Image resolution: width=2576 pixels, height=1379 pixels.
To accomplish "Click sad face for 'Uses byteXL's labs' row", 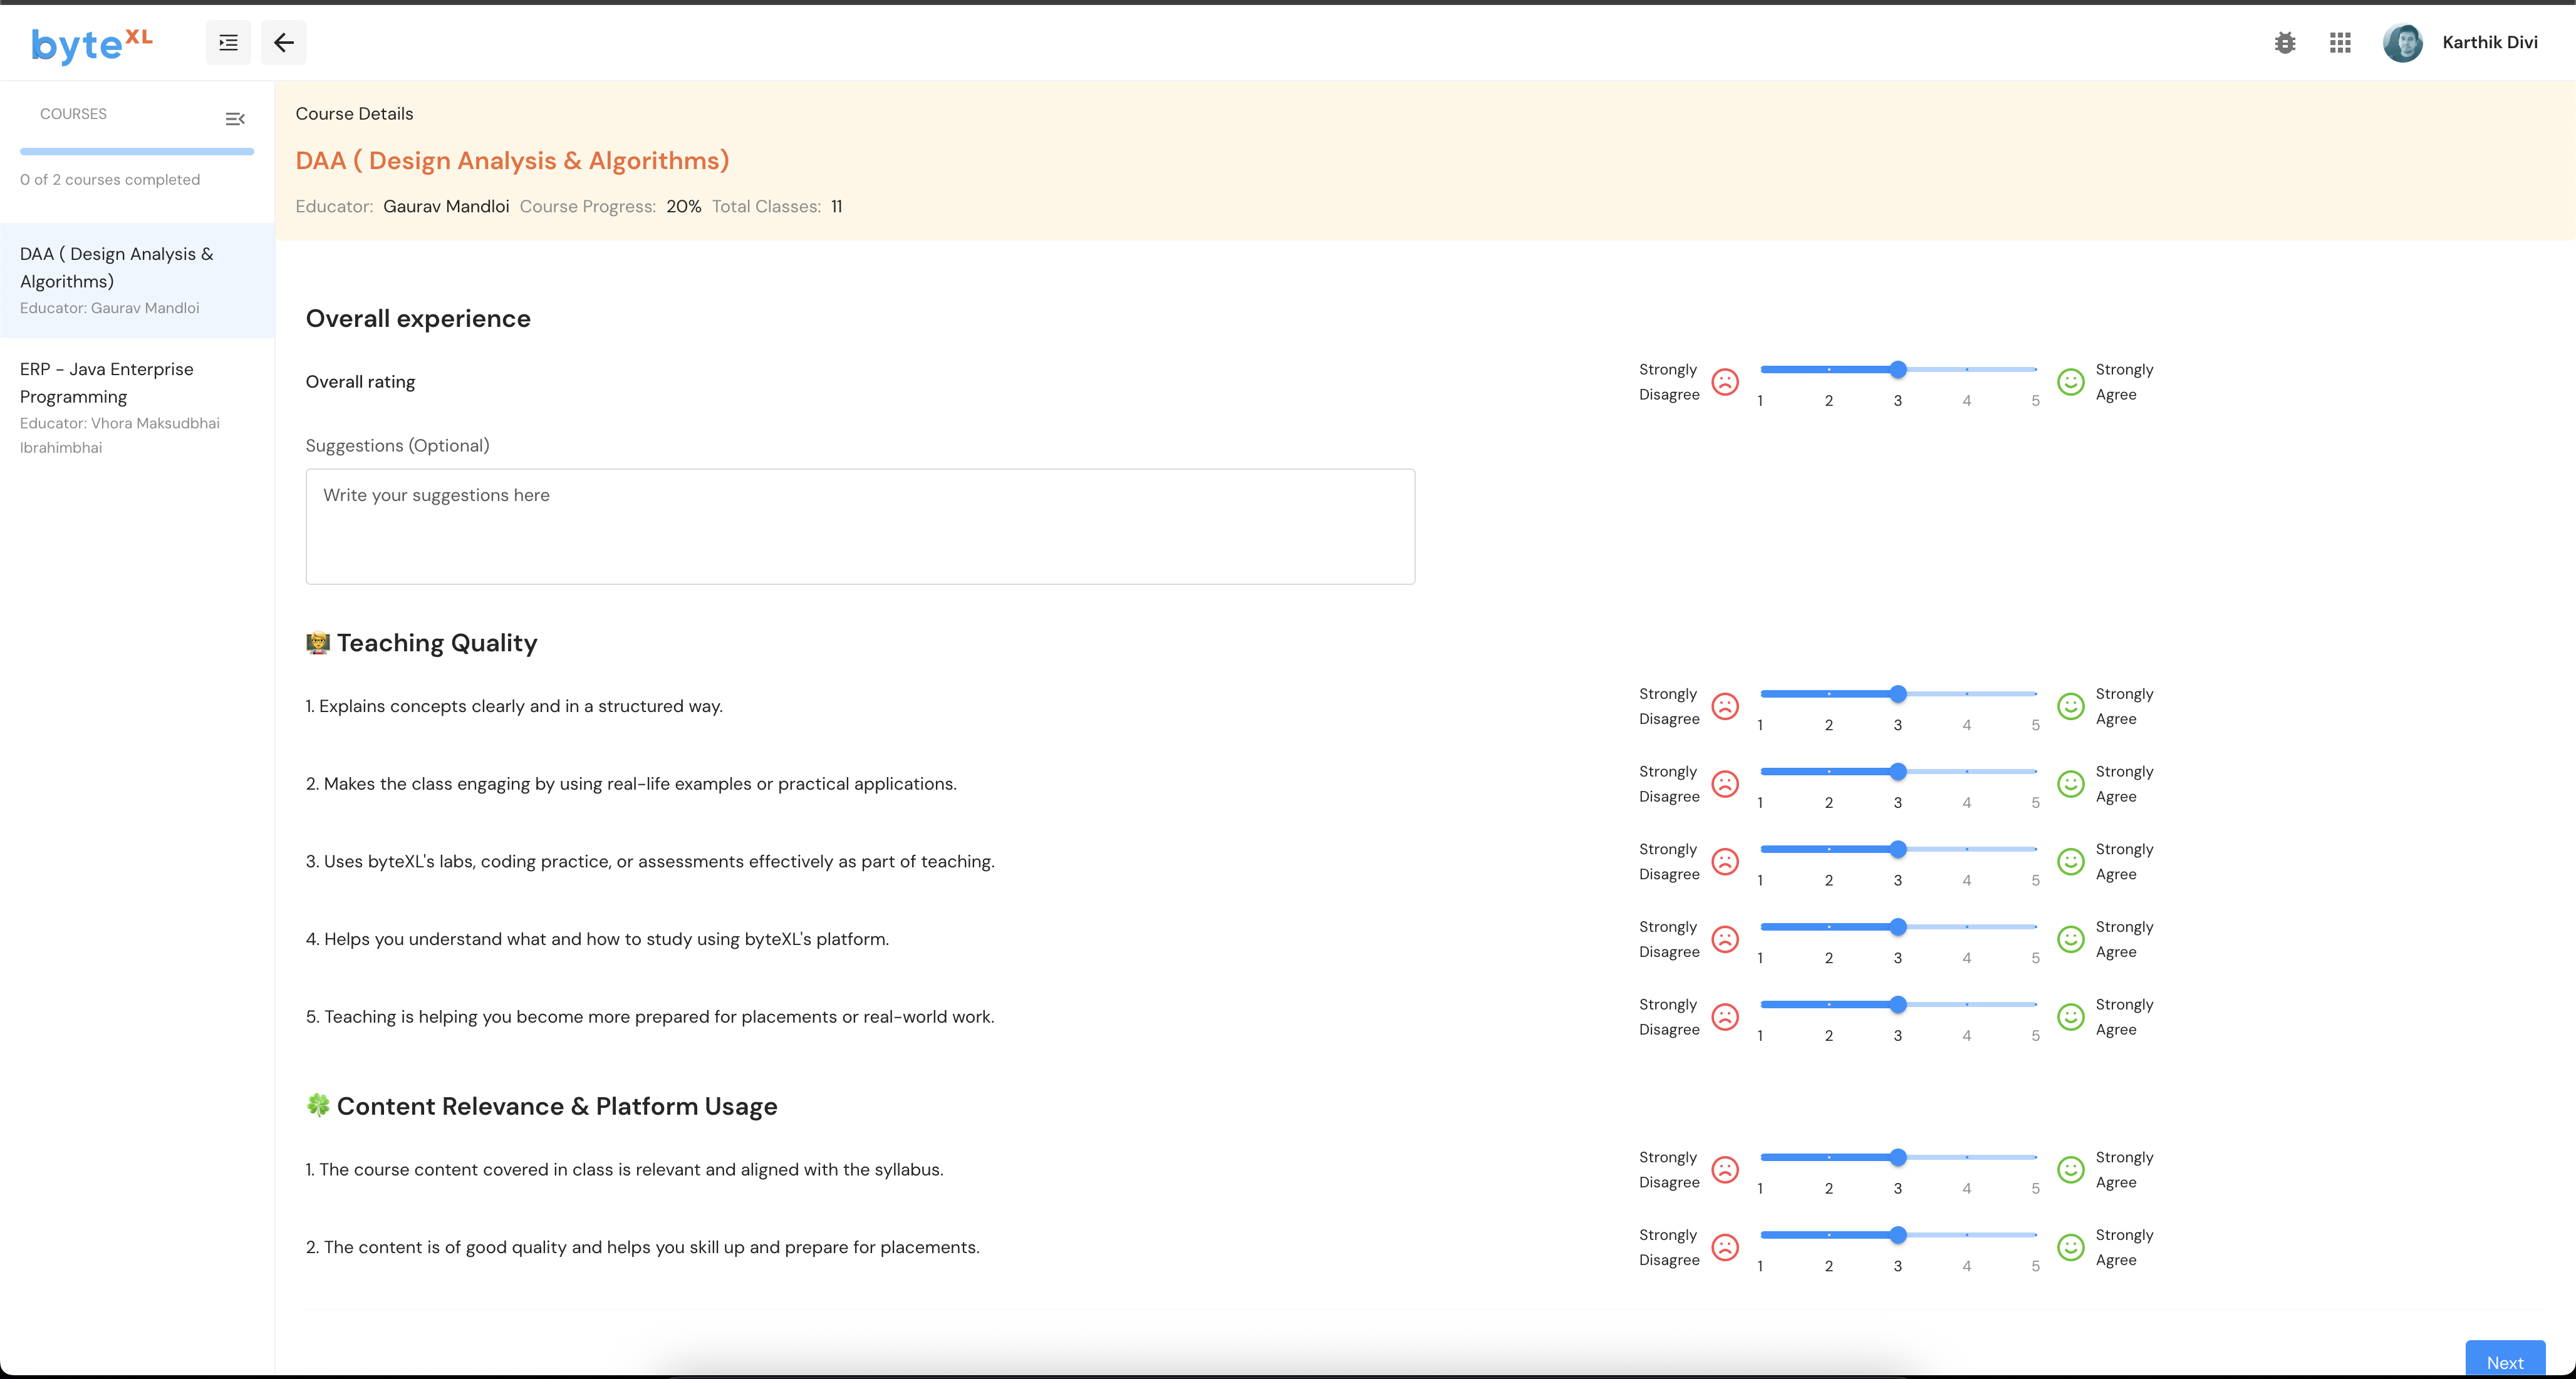I will pos(1725,861).
